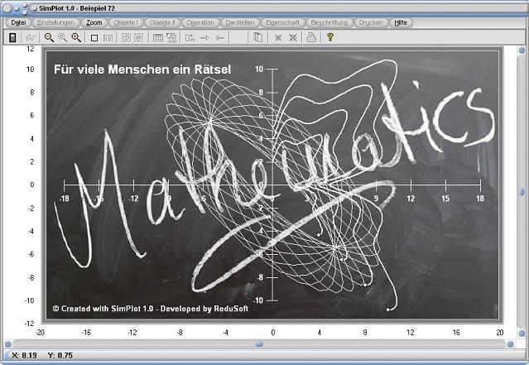Open the Beschriftung menu
The image size is (529, 365).
tap(329, 22)
